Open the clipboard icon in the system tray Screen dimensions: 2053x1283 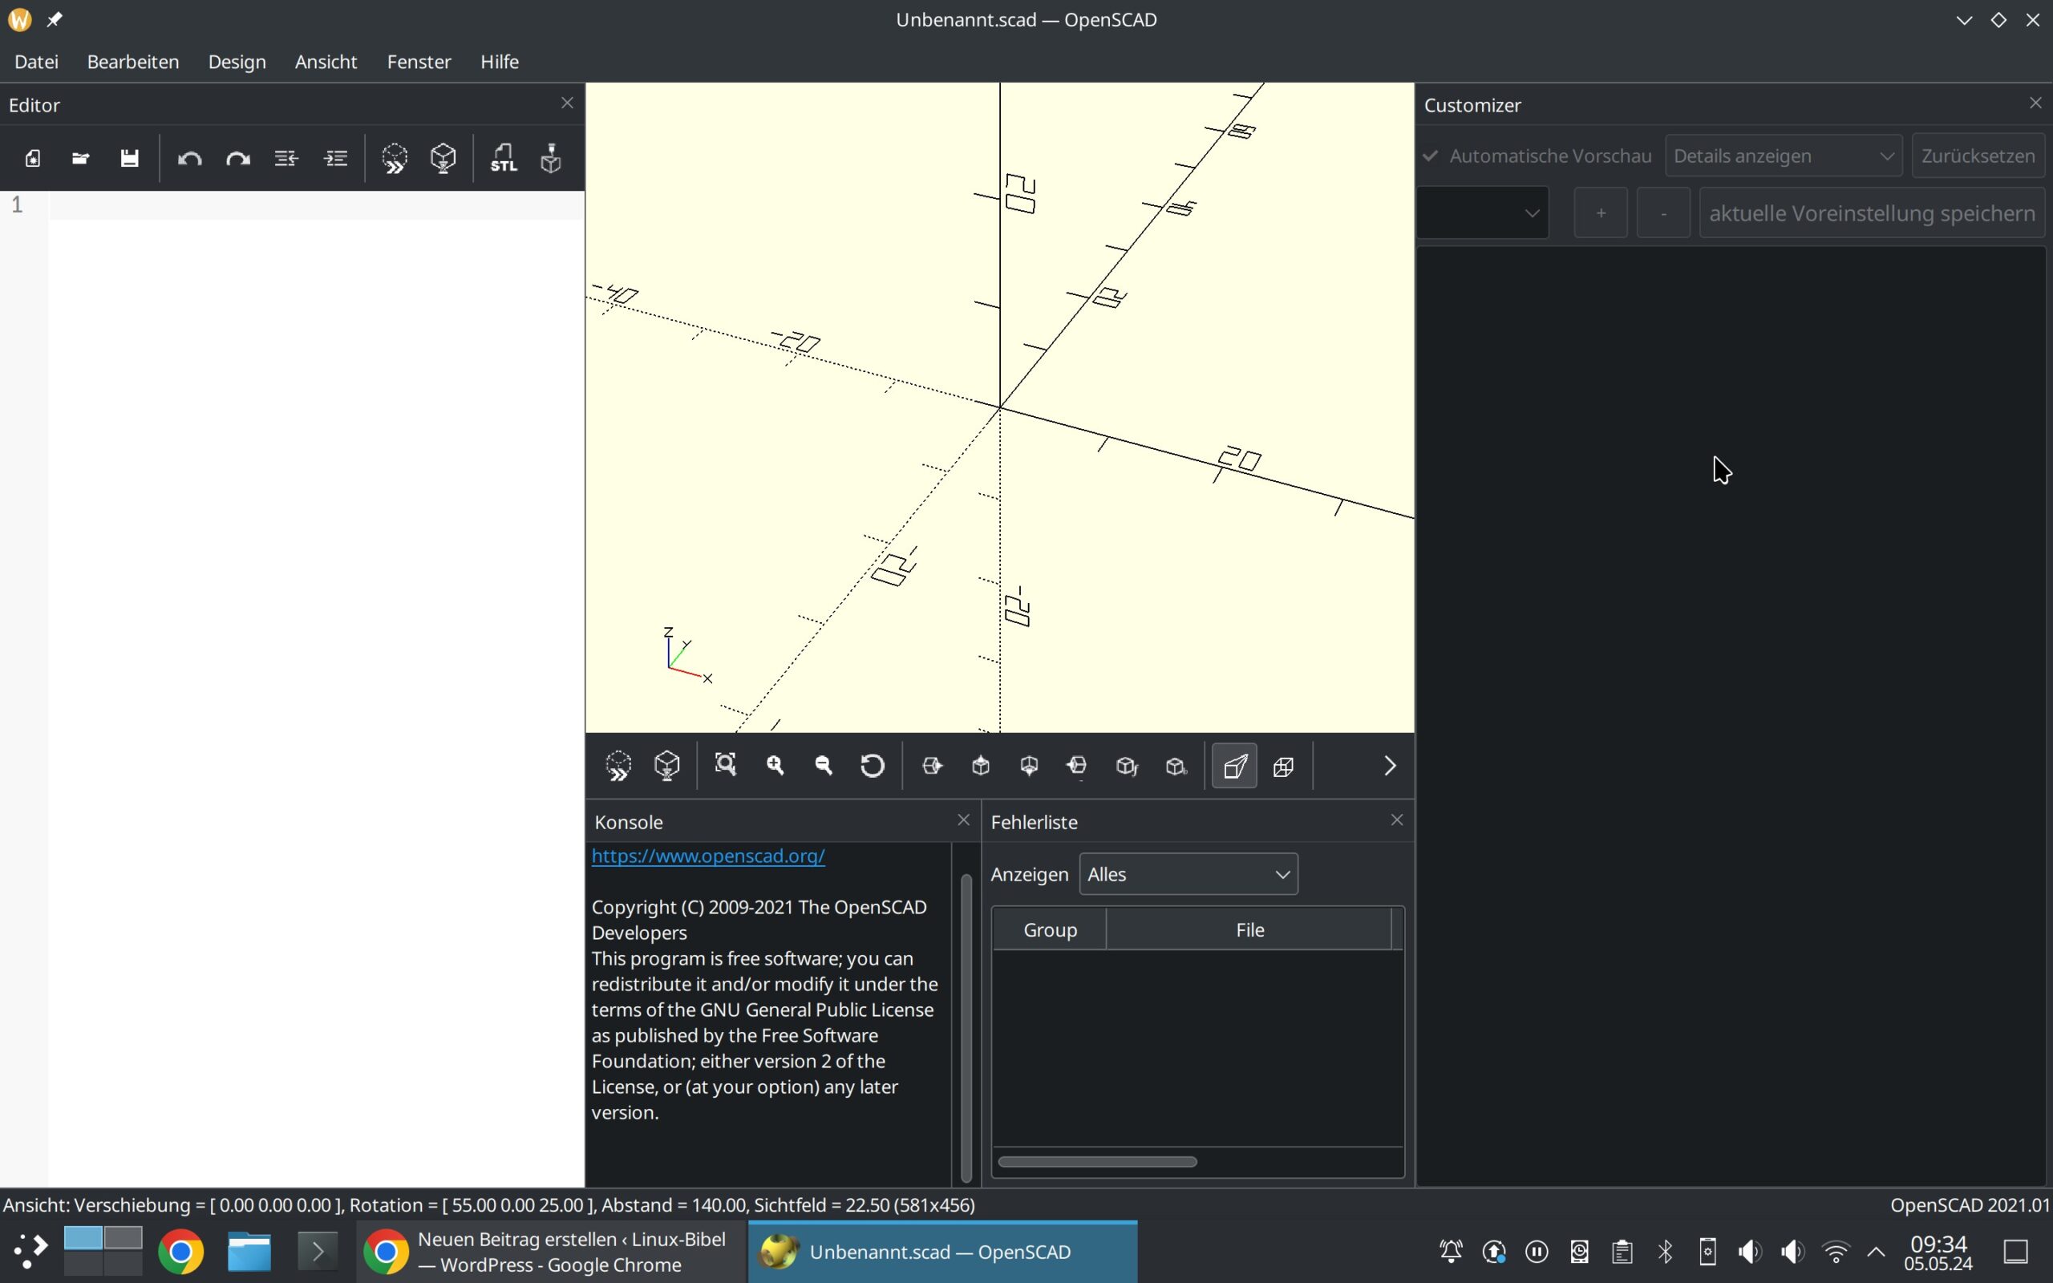1622,1252
